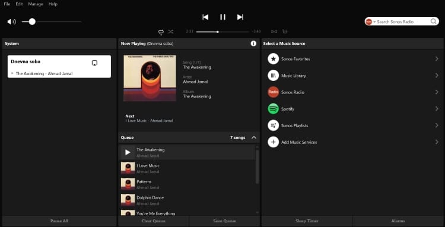The width and height of the screenshot is (445, 227).
Task: Toggle crossfade option
Action: click(x=274, y=32)
